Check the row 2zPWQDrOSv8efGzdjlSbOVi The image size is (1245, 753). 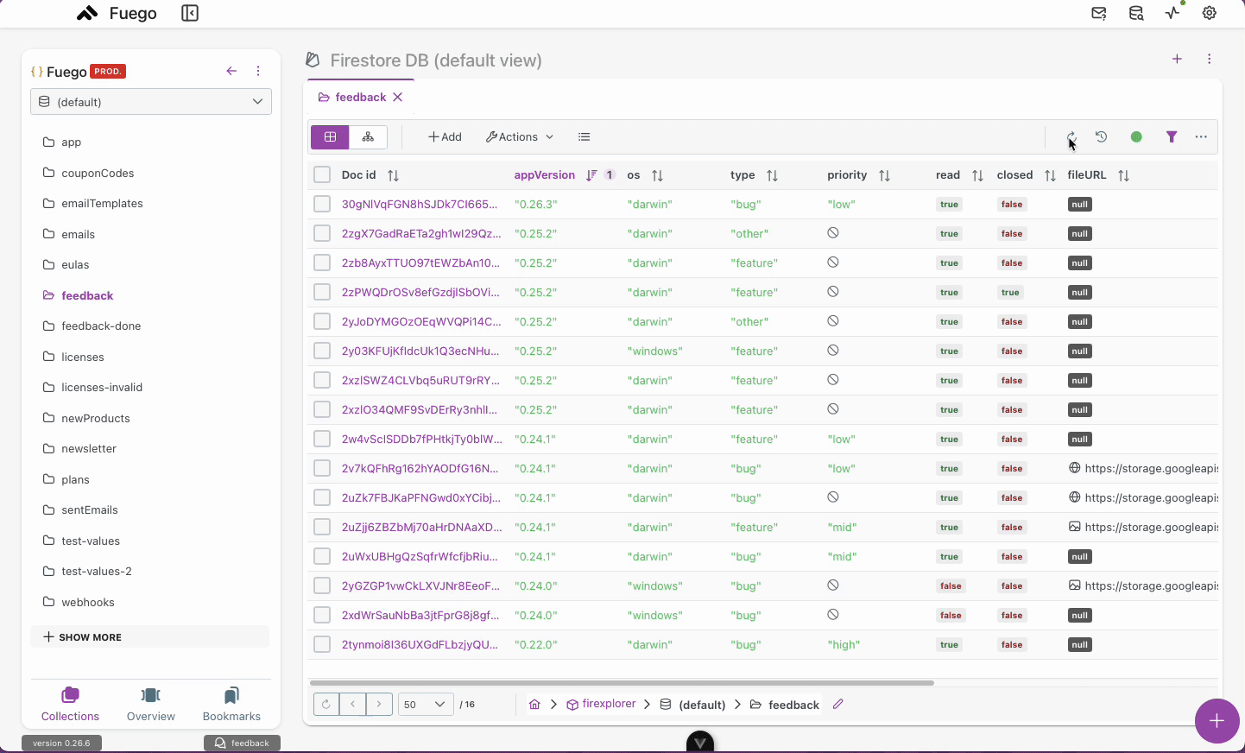point(322,292)
